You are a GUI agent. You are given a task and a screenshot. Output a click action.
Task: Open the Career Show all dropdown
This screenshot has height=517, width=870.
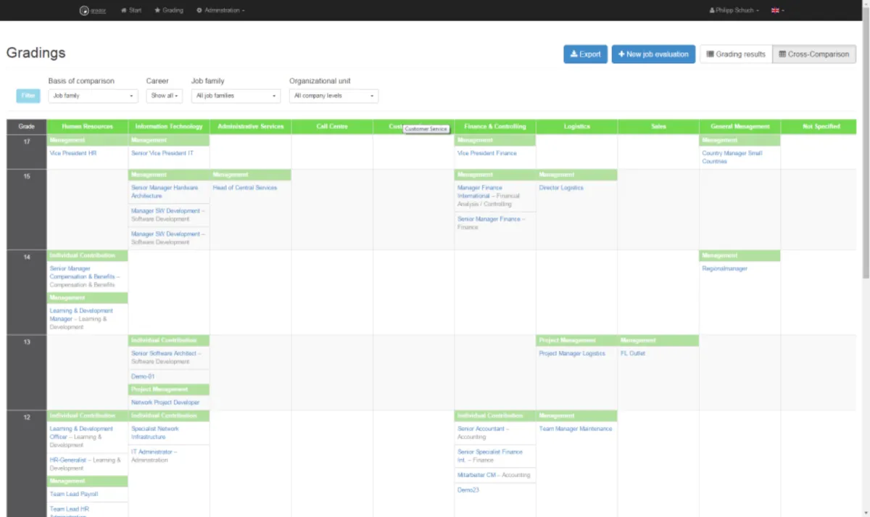(165, 96)
